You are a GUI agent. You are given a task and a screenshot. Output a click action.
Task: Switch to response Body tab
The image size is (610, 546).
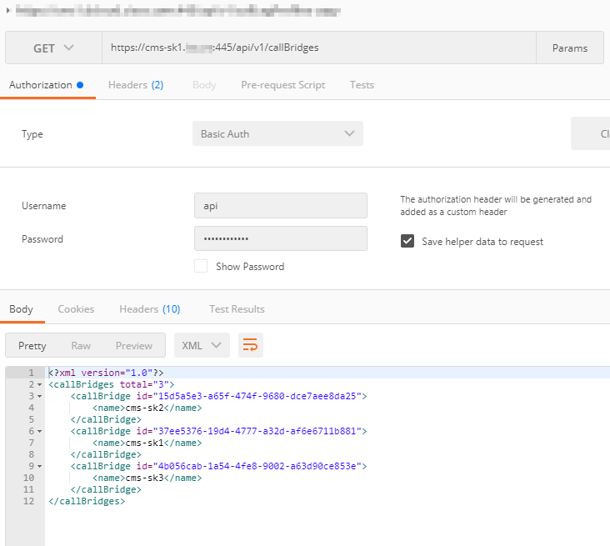[21, 309]
